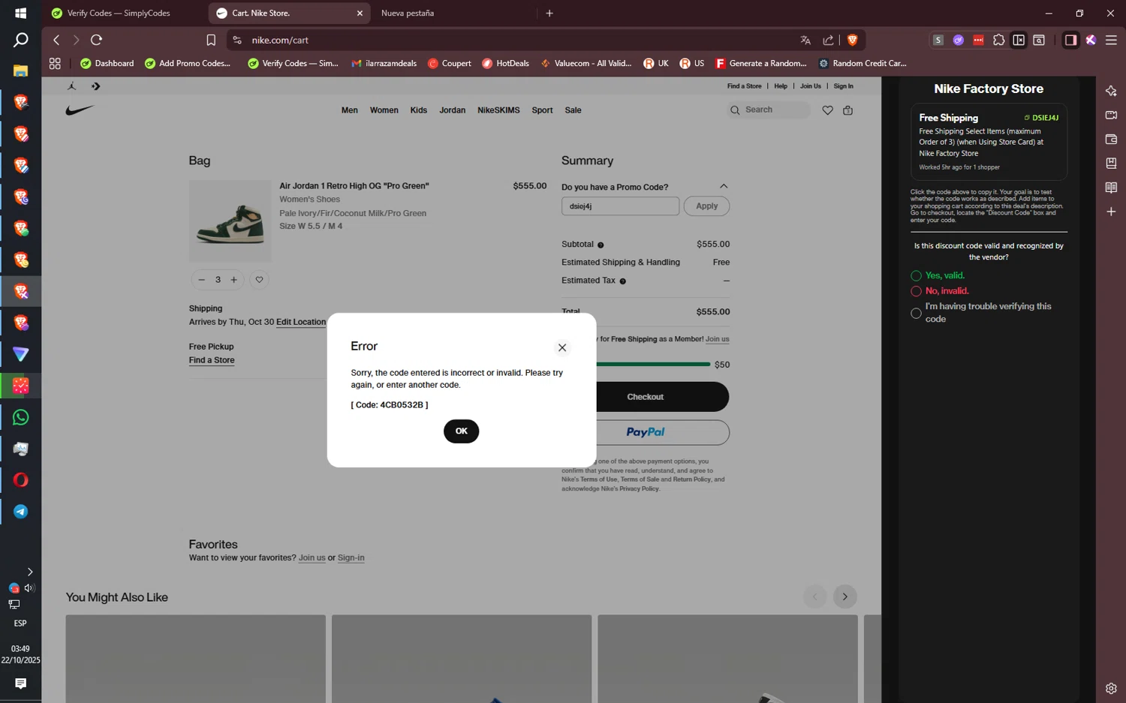This screenshot has width=1126, height=703.
Task: Click the Brave Shields lion icon
Action: 852,40
